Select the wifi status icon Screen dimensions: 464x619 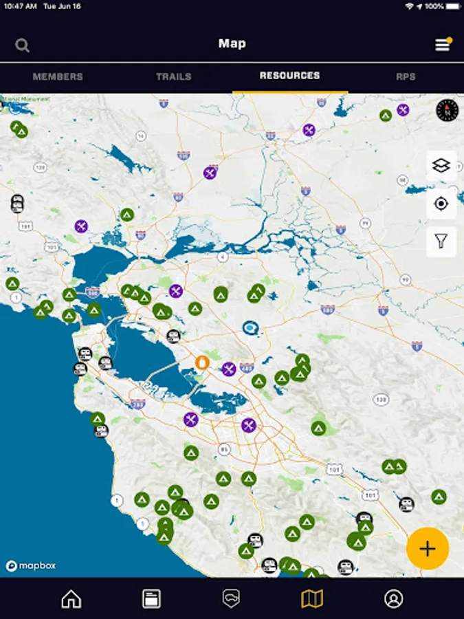(409, 6)
